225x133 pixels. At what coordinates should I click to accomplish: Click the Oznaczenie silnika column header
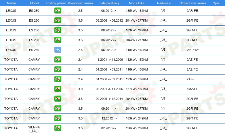coord(192,3)
